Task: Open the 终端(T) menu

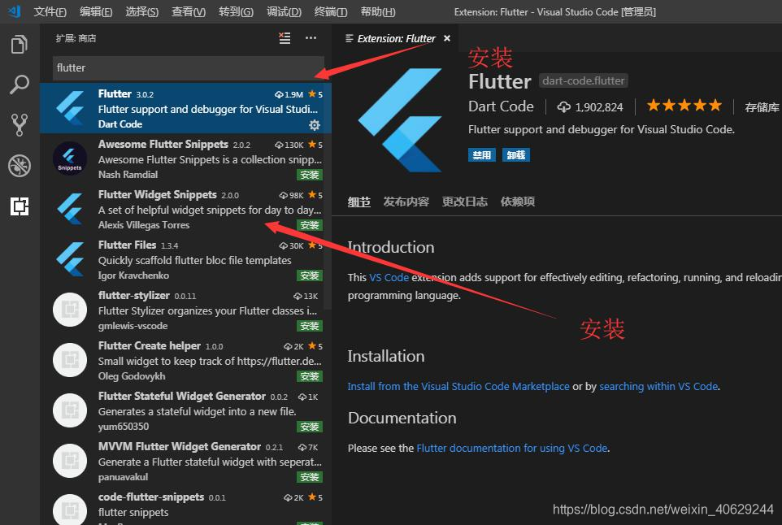Action: pos(331,11)
